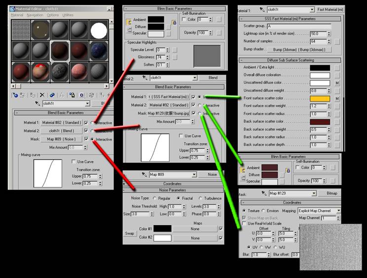Screen dimensions: 367x278
Task: Open the cloth1t material name dropdown
Action: click(x=87, y=104)
